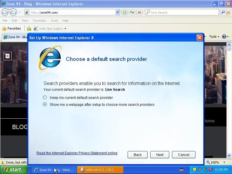The image size is (232, 174).
Task: Select Keep my current default search provider
Action: (45, 97)
